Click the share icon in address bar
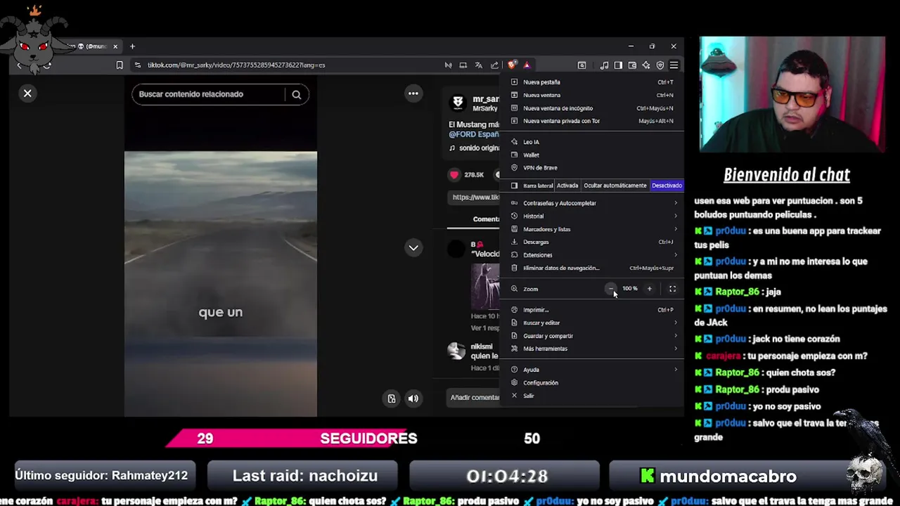Screen dimensions: 900x506 click(x=494, y=65)
